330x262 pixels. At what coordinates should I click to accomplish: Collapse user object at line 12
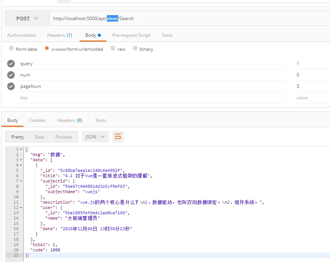[21, 207]
